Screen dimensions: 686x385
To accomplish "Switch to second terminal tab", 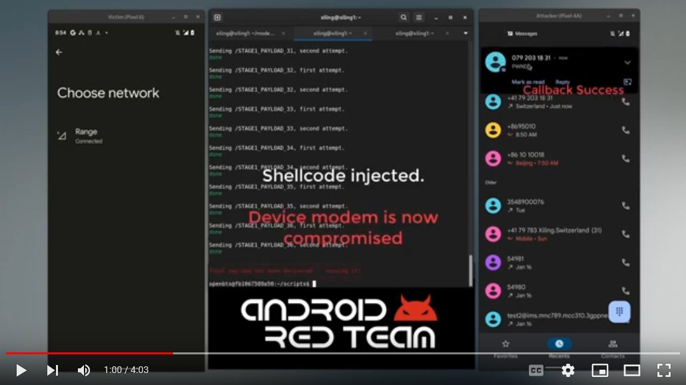I will click(332, 33).
